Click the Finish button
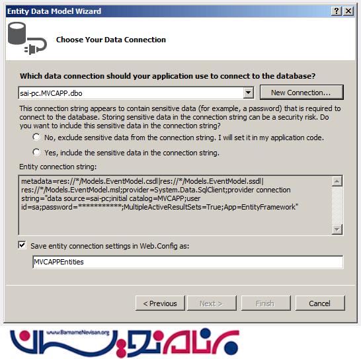Image resolution: width=361 pixels, height=359 pixels. (265, 303)
